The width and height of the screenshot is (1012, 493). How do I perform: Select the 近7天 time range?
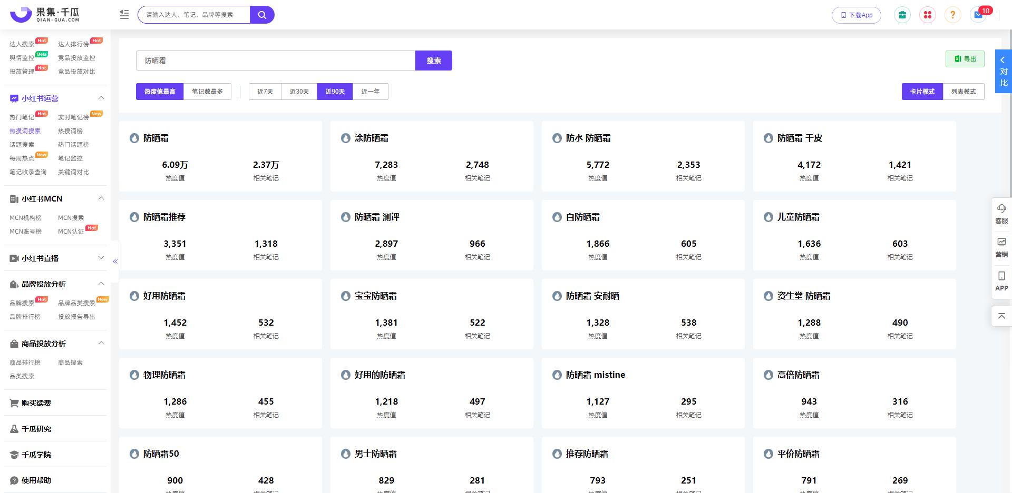(265, 92)
